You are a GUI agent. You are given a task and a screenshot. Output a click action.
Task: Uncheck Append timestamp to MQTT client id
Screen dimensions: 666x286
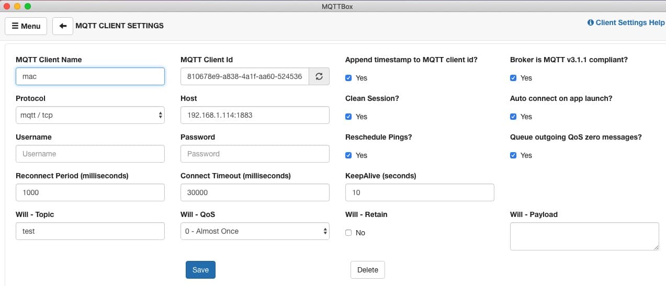coord(348,78)
